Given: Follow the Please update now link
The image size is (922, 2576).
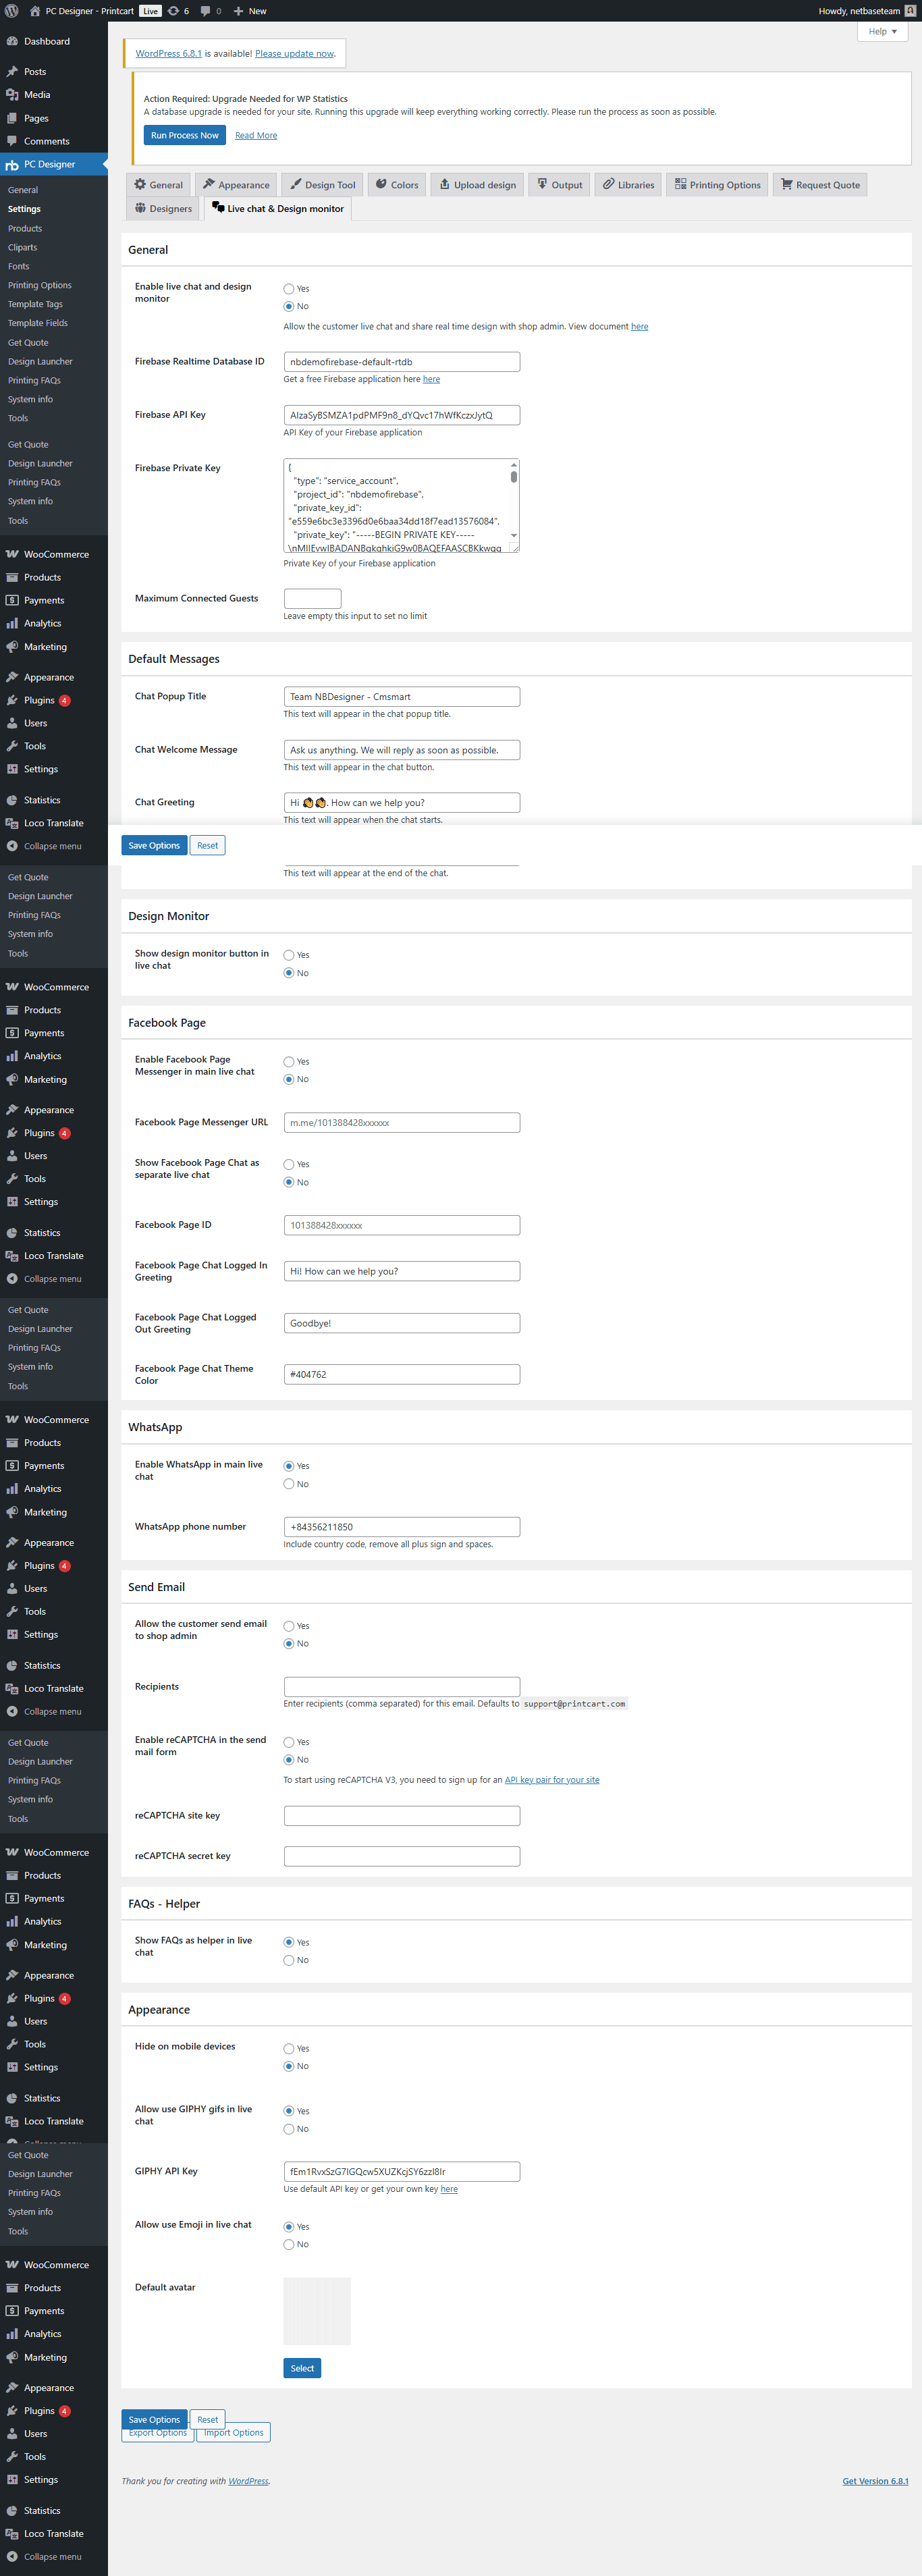Looking at the screenshot, I should tap(294, 54).
